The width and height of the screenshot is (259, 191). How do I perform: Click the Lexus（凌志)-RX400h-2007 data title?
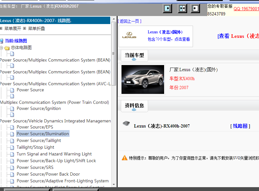(x=162, y=126)
